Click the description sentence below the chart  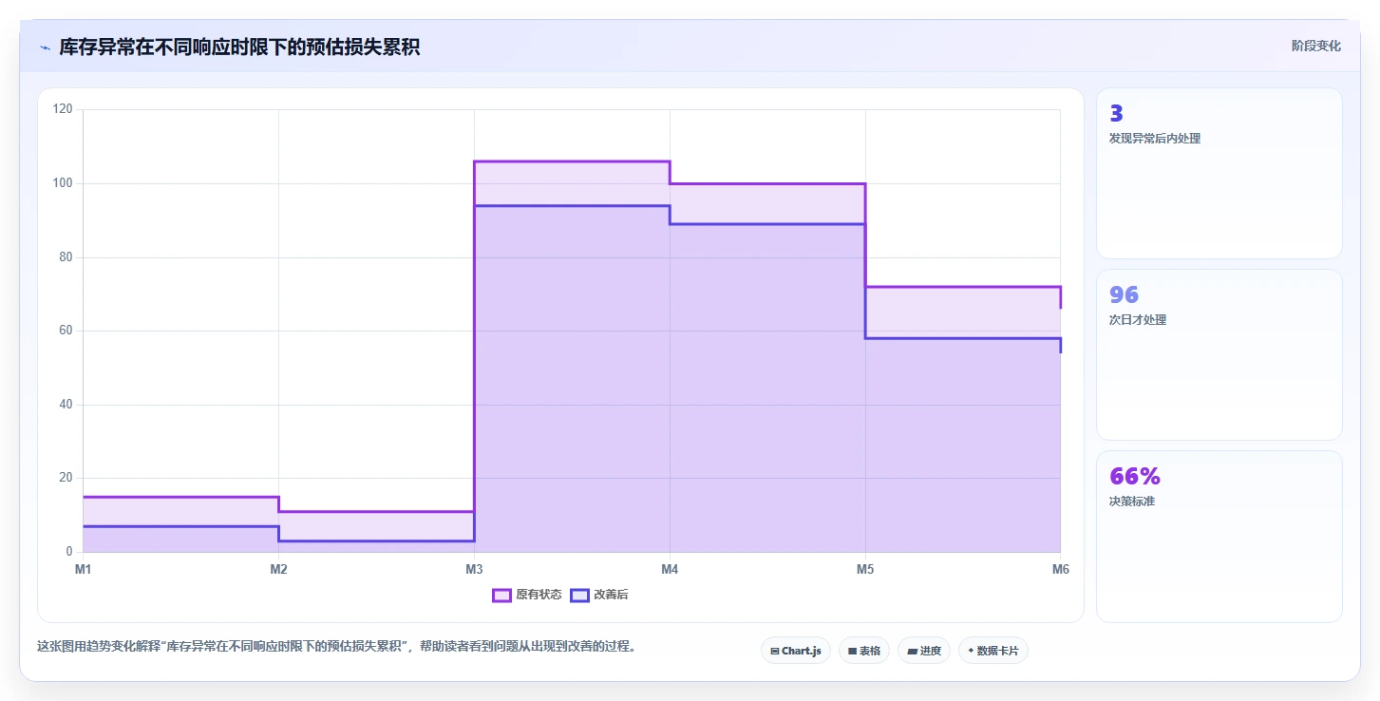click(336, 647)
